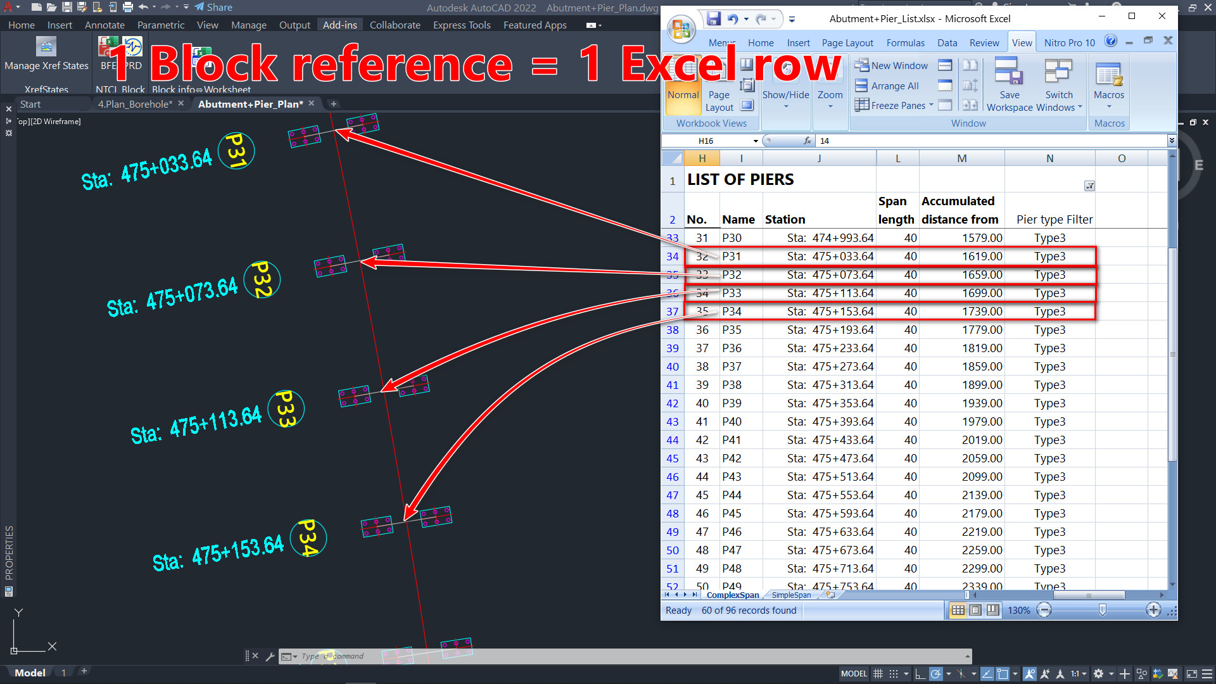This screenshot has height=684, width=1216.
Task: Expand the Freeze Panes dropdown
Action: tap(931, 105)
